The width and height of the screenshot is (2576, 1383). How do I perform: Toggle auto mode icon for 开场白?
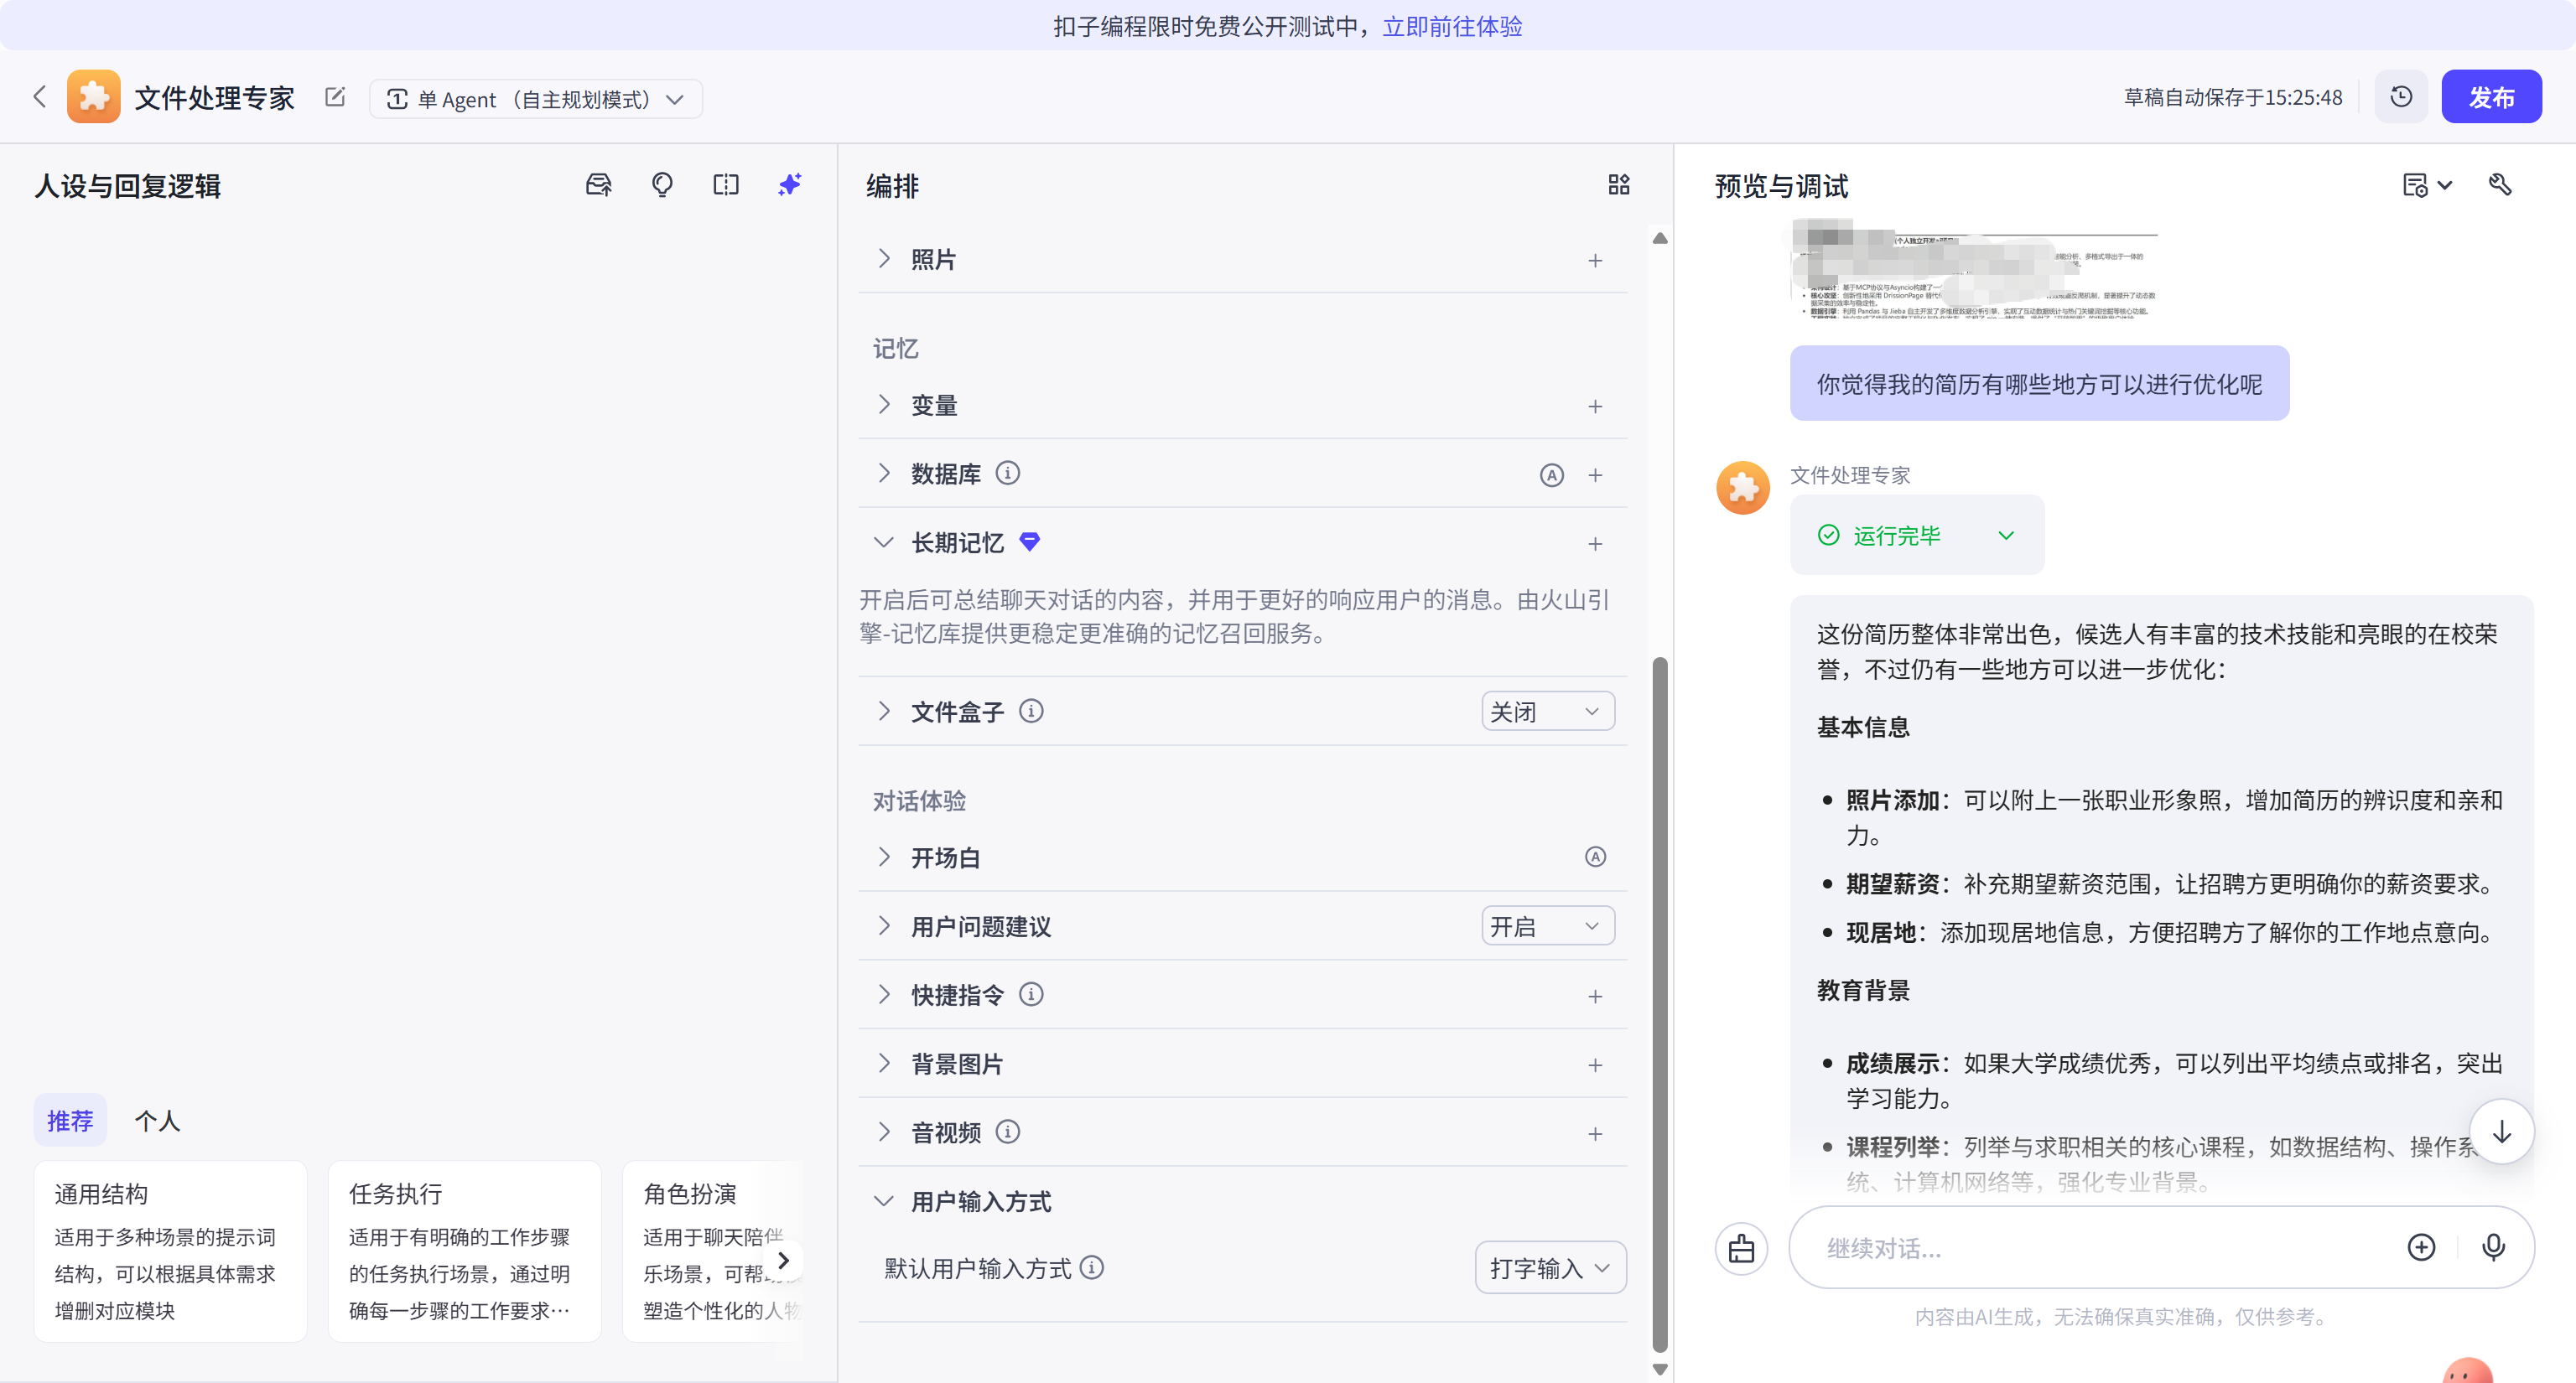tap(1595, 857)
